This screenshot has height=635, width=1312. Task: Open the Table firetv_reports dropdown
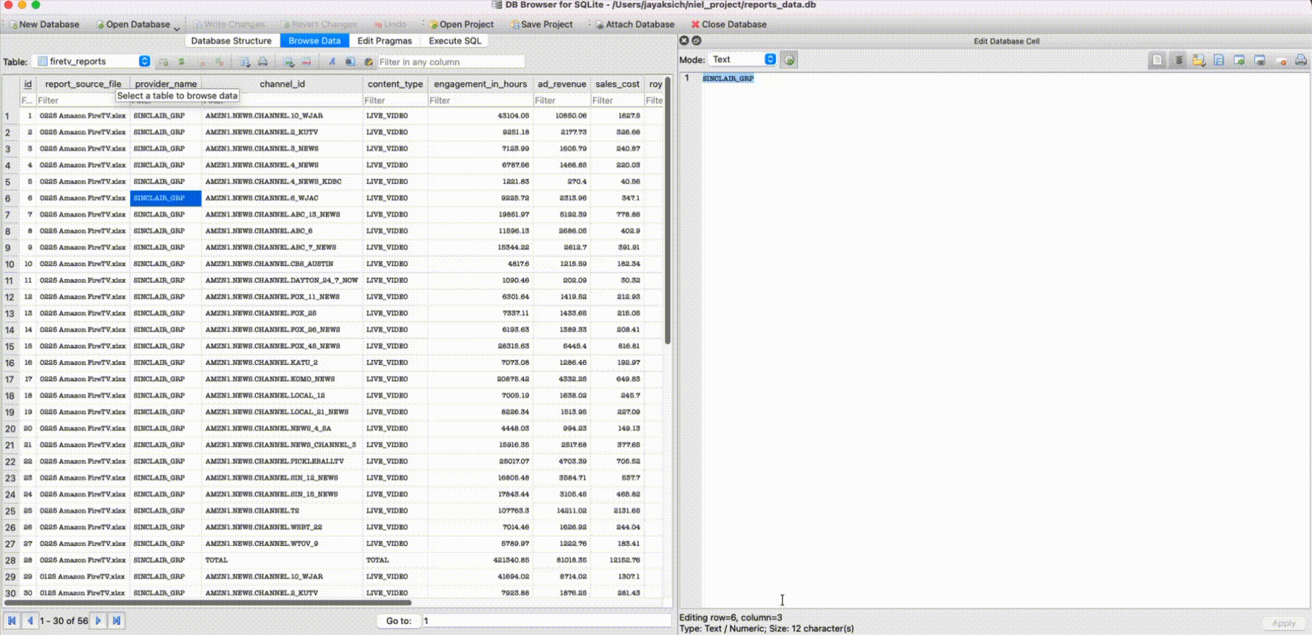pyautogui.click(x=92, y=61)
